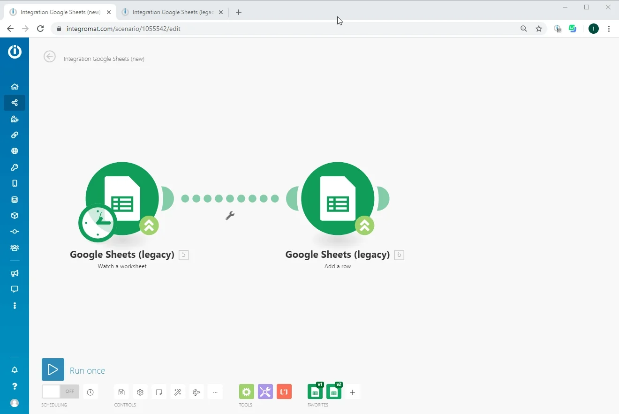Image resolution: width=619 pixels, height=414 pixels.
Task: Open Data stores database icon in sidebar
Action: pyautogui.click(x=15, y=200)
